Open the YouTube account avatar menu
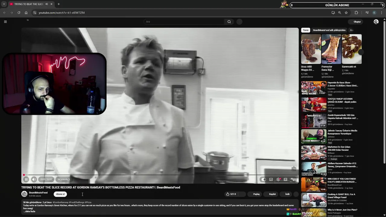This screenshot has height=217, width=386. click(x=376, y=22)
